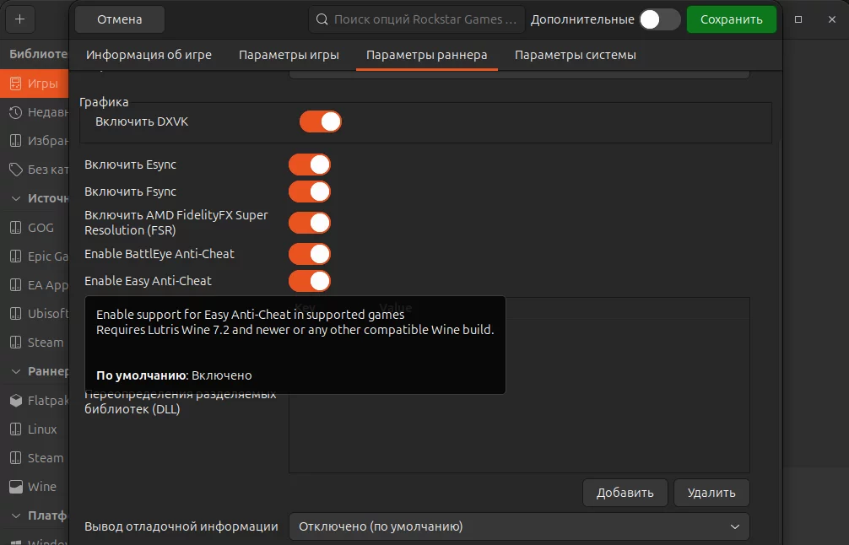This screenshot has height=545, width=849.
Task: Click the plus add-game icon
Action: 20,19
